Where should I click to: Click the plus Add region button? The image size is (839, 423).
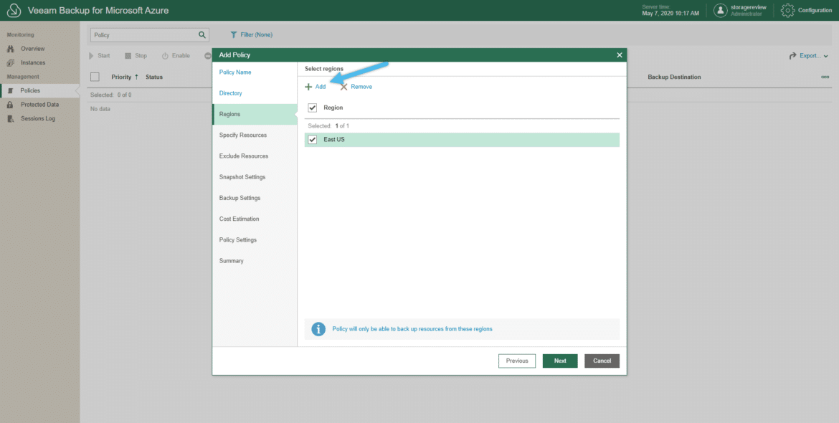pos(315,87)
